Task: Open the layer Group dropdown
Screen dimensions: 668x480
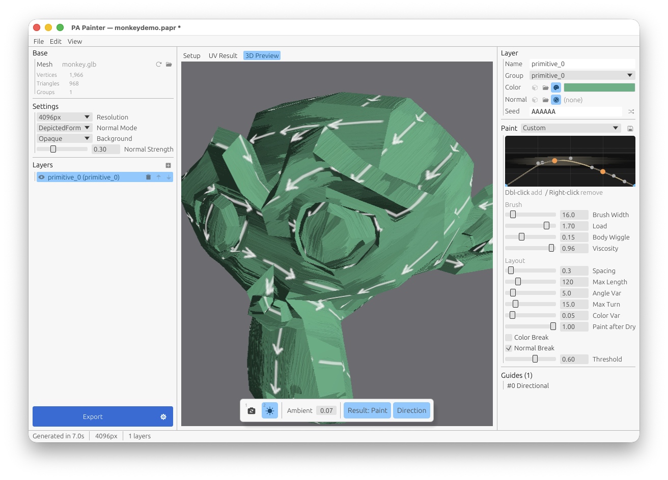Action: click(x=582, y=76)
